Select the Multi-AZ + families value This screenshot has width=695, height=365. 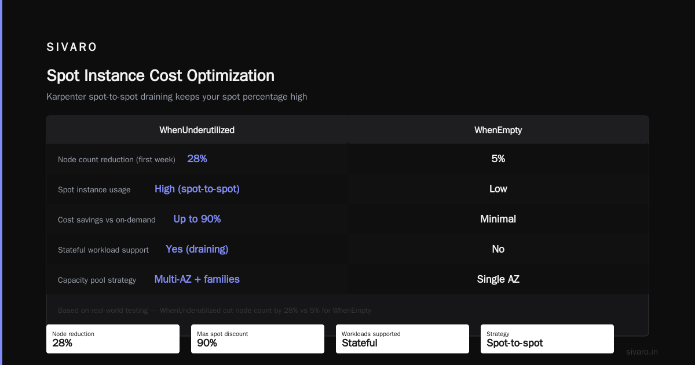point(197,279)
